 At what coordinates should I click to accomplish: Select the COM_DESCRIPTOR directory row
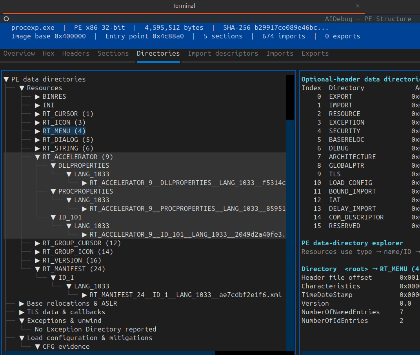click(360, 217)
